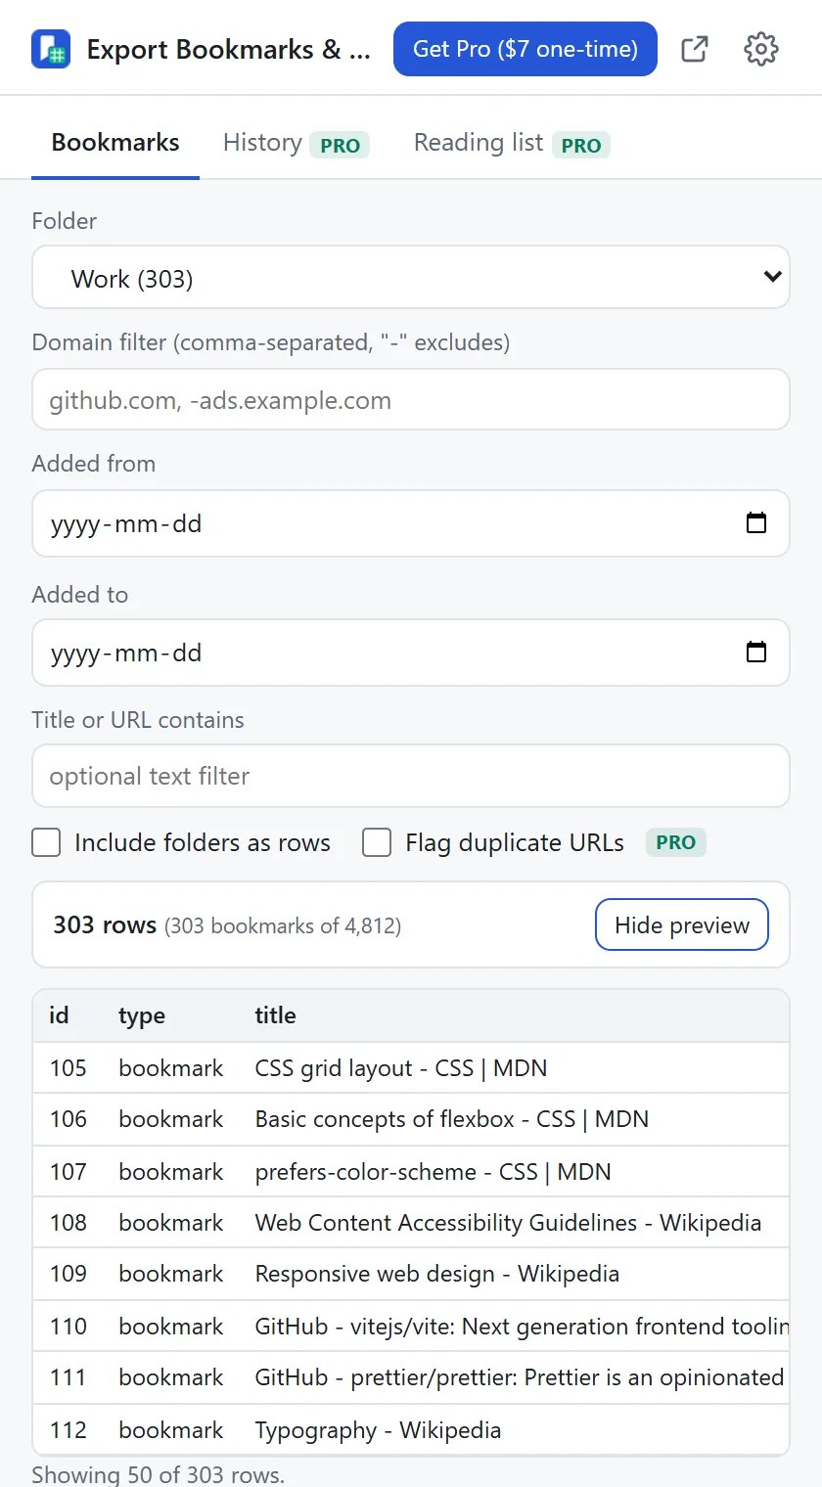Open the settings gear icon
The width and height of the screenshot is (822, 1487).
(x=761, y=49)
